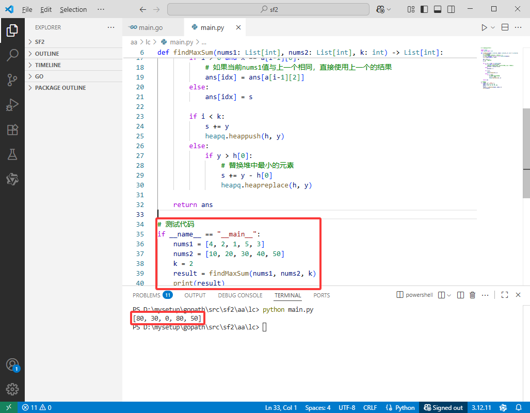This screenshot has height=413, width=530.
Task: Expand the PACKAGE OUTLINE section
Action: click(73, 88)
